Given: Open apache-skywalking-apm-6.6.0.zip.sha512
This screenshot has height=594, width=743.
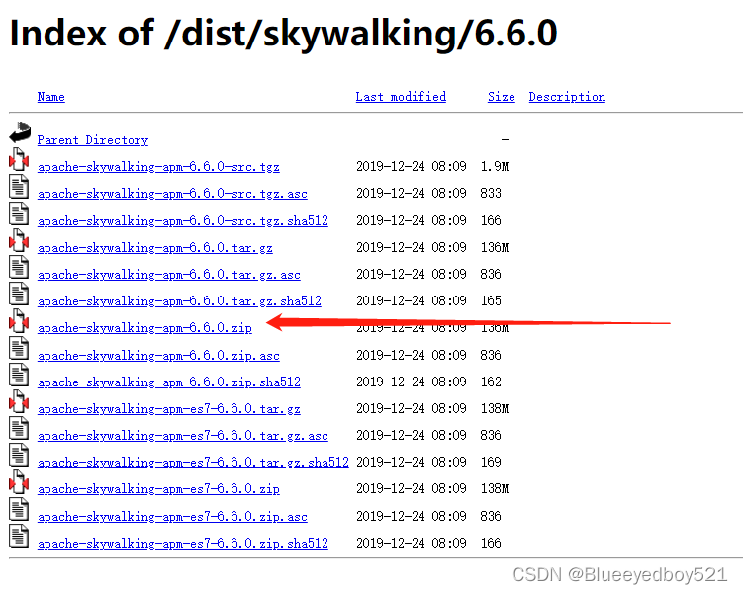Looking at the screenshot, I should [x=169, y=382].
